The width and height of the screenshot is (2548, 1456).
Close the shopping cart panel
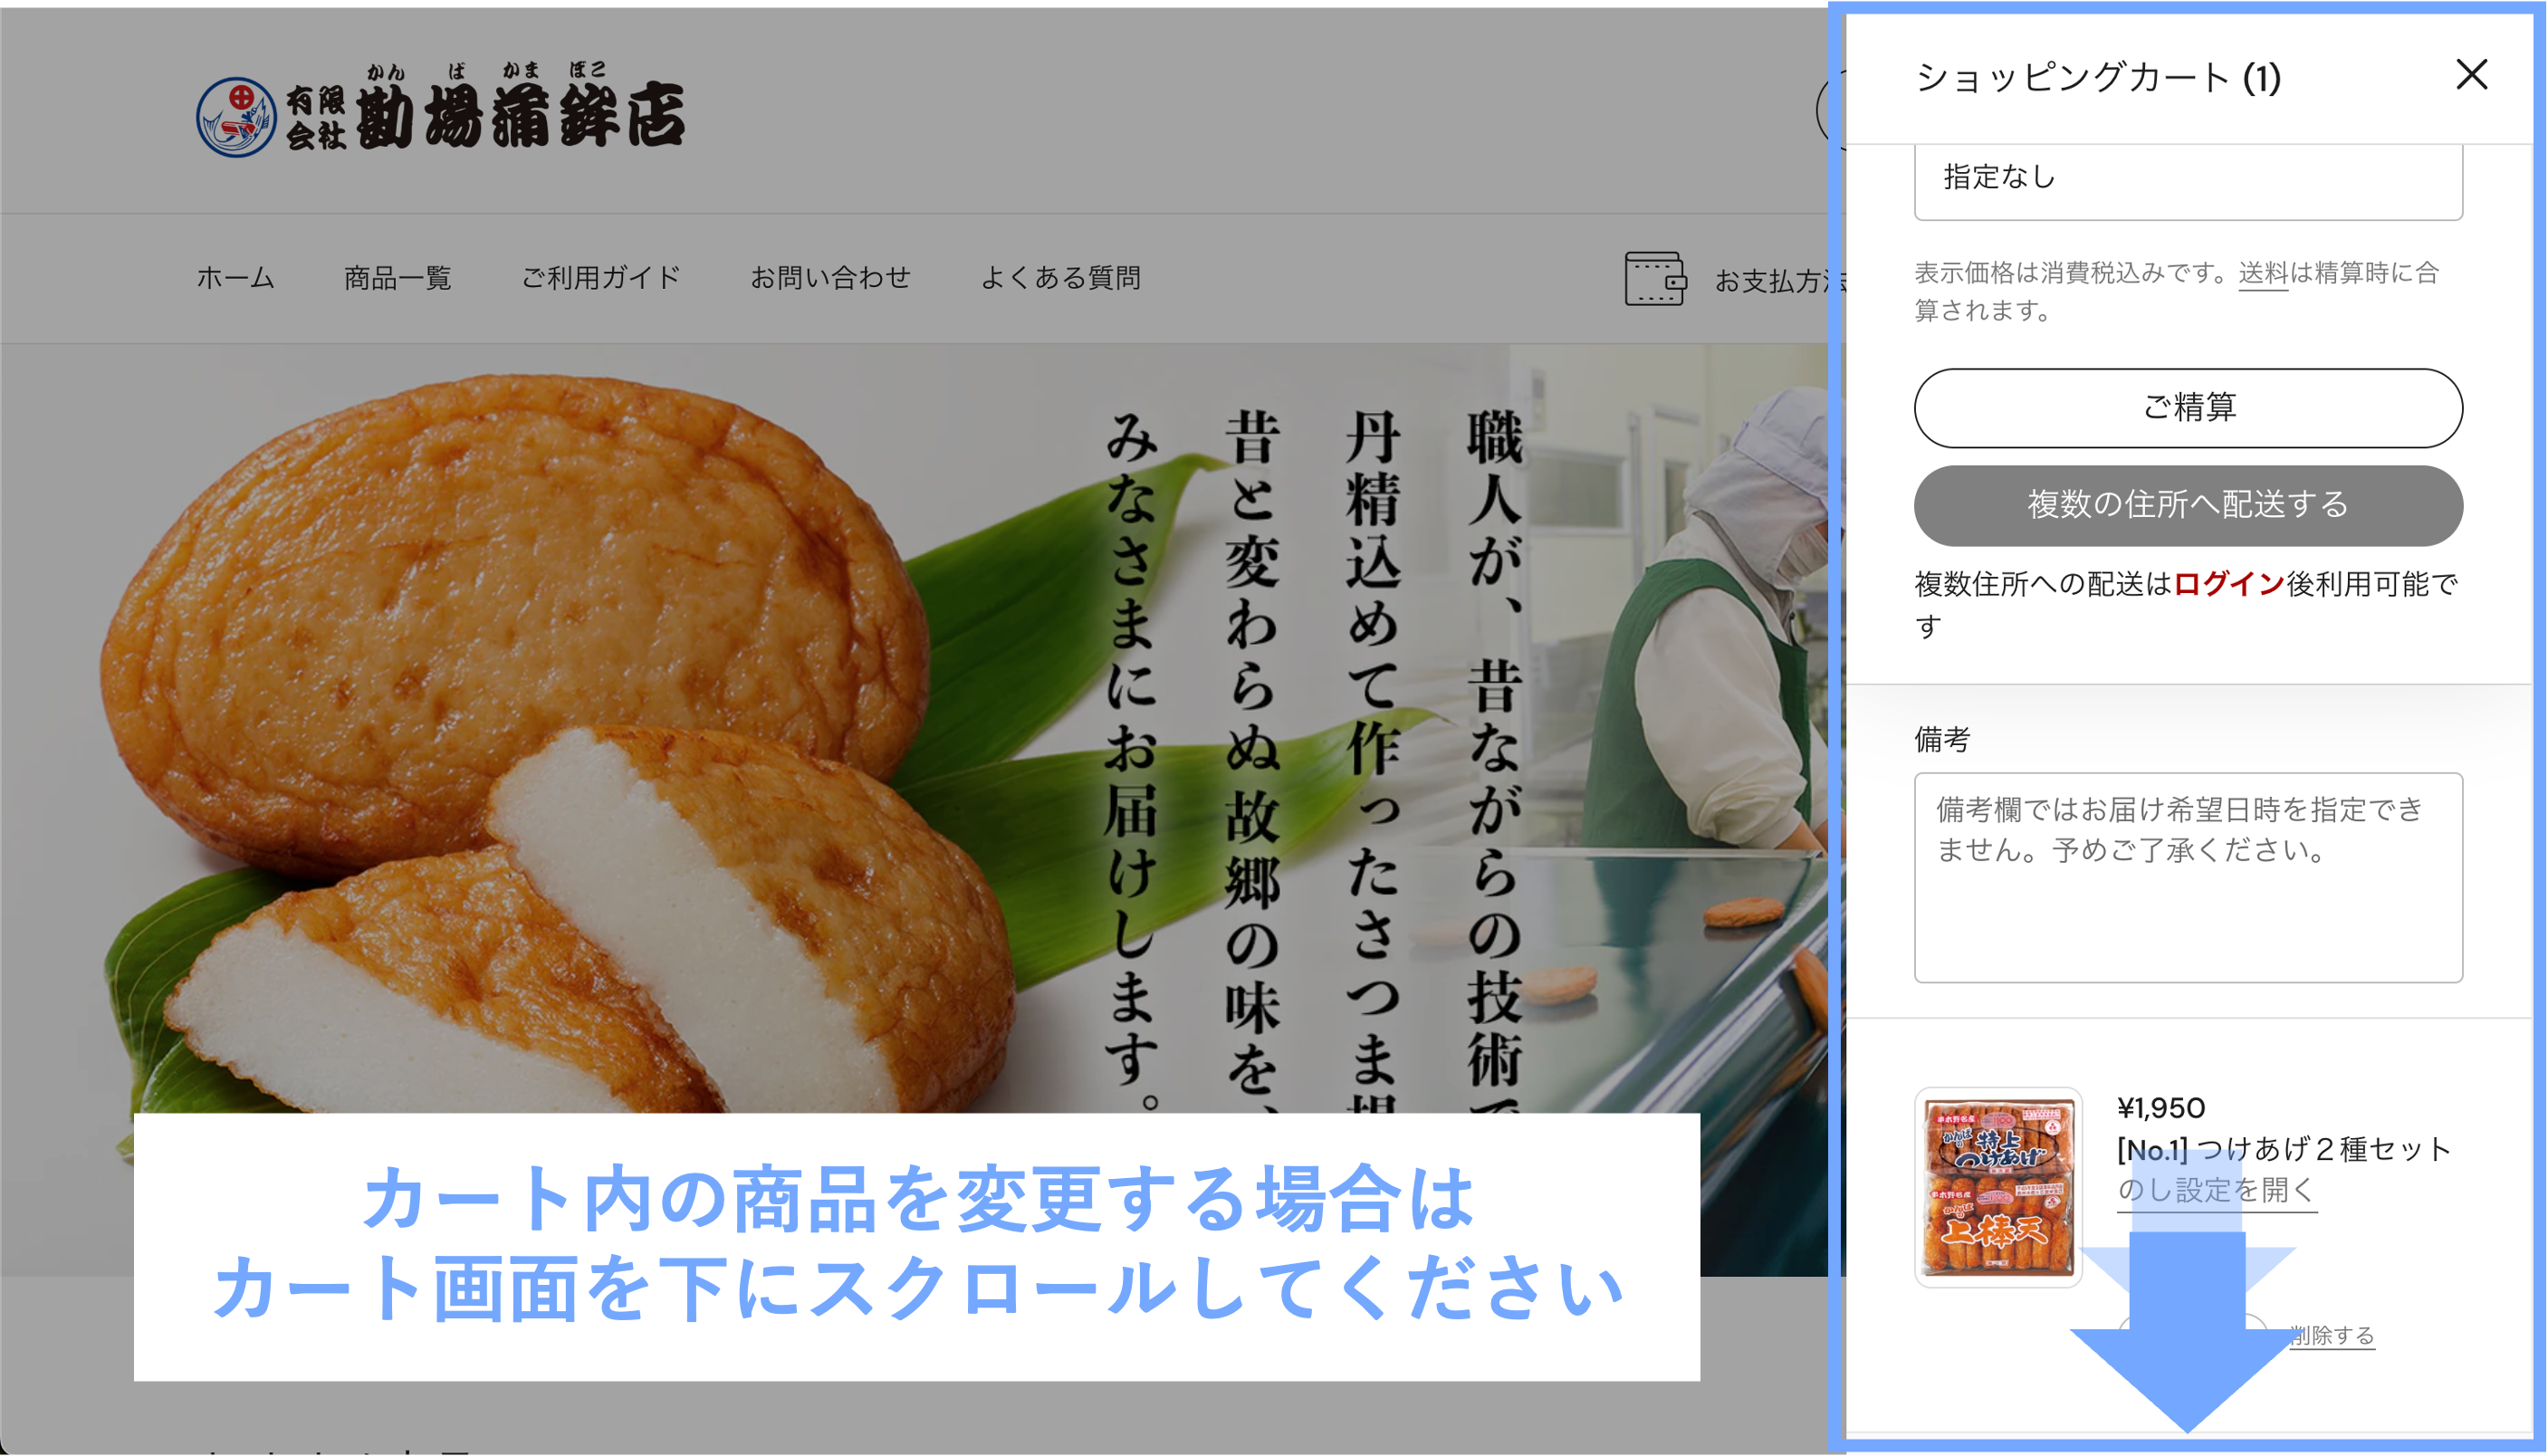click(x=2471, y=75)
